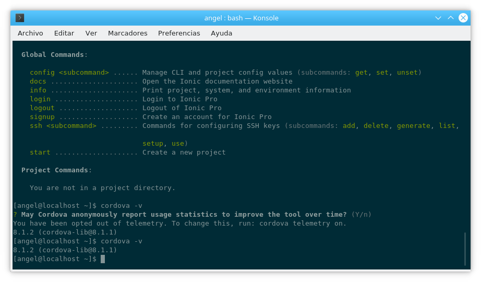This screenshot has height=282, width=481.
Task: Click the 'ssh <subcommand>' command text
Action: 63,126
